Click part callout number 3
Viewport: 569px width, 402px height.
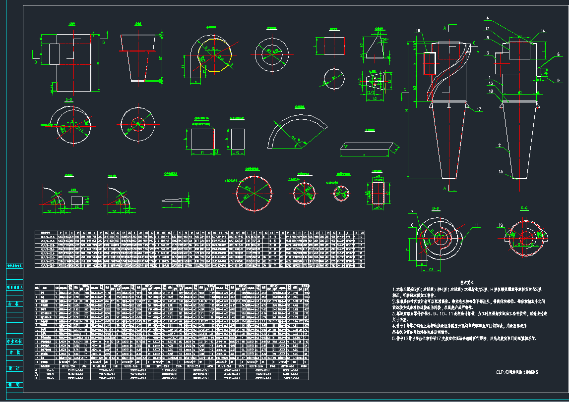click(488, 53)
